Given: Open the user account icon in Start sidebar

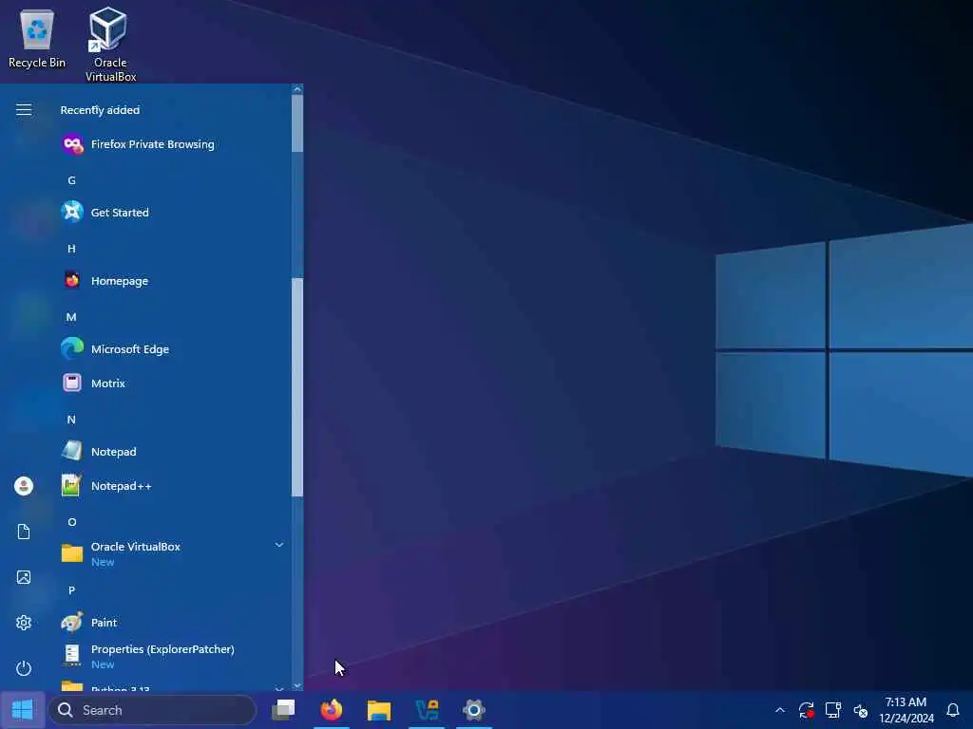Looking at the screenshot, I should 24,486.
